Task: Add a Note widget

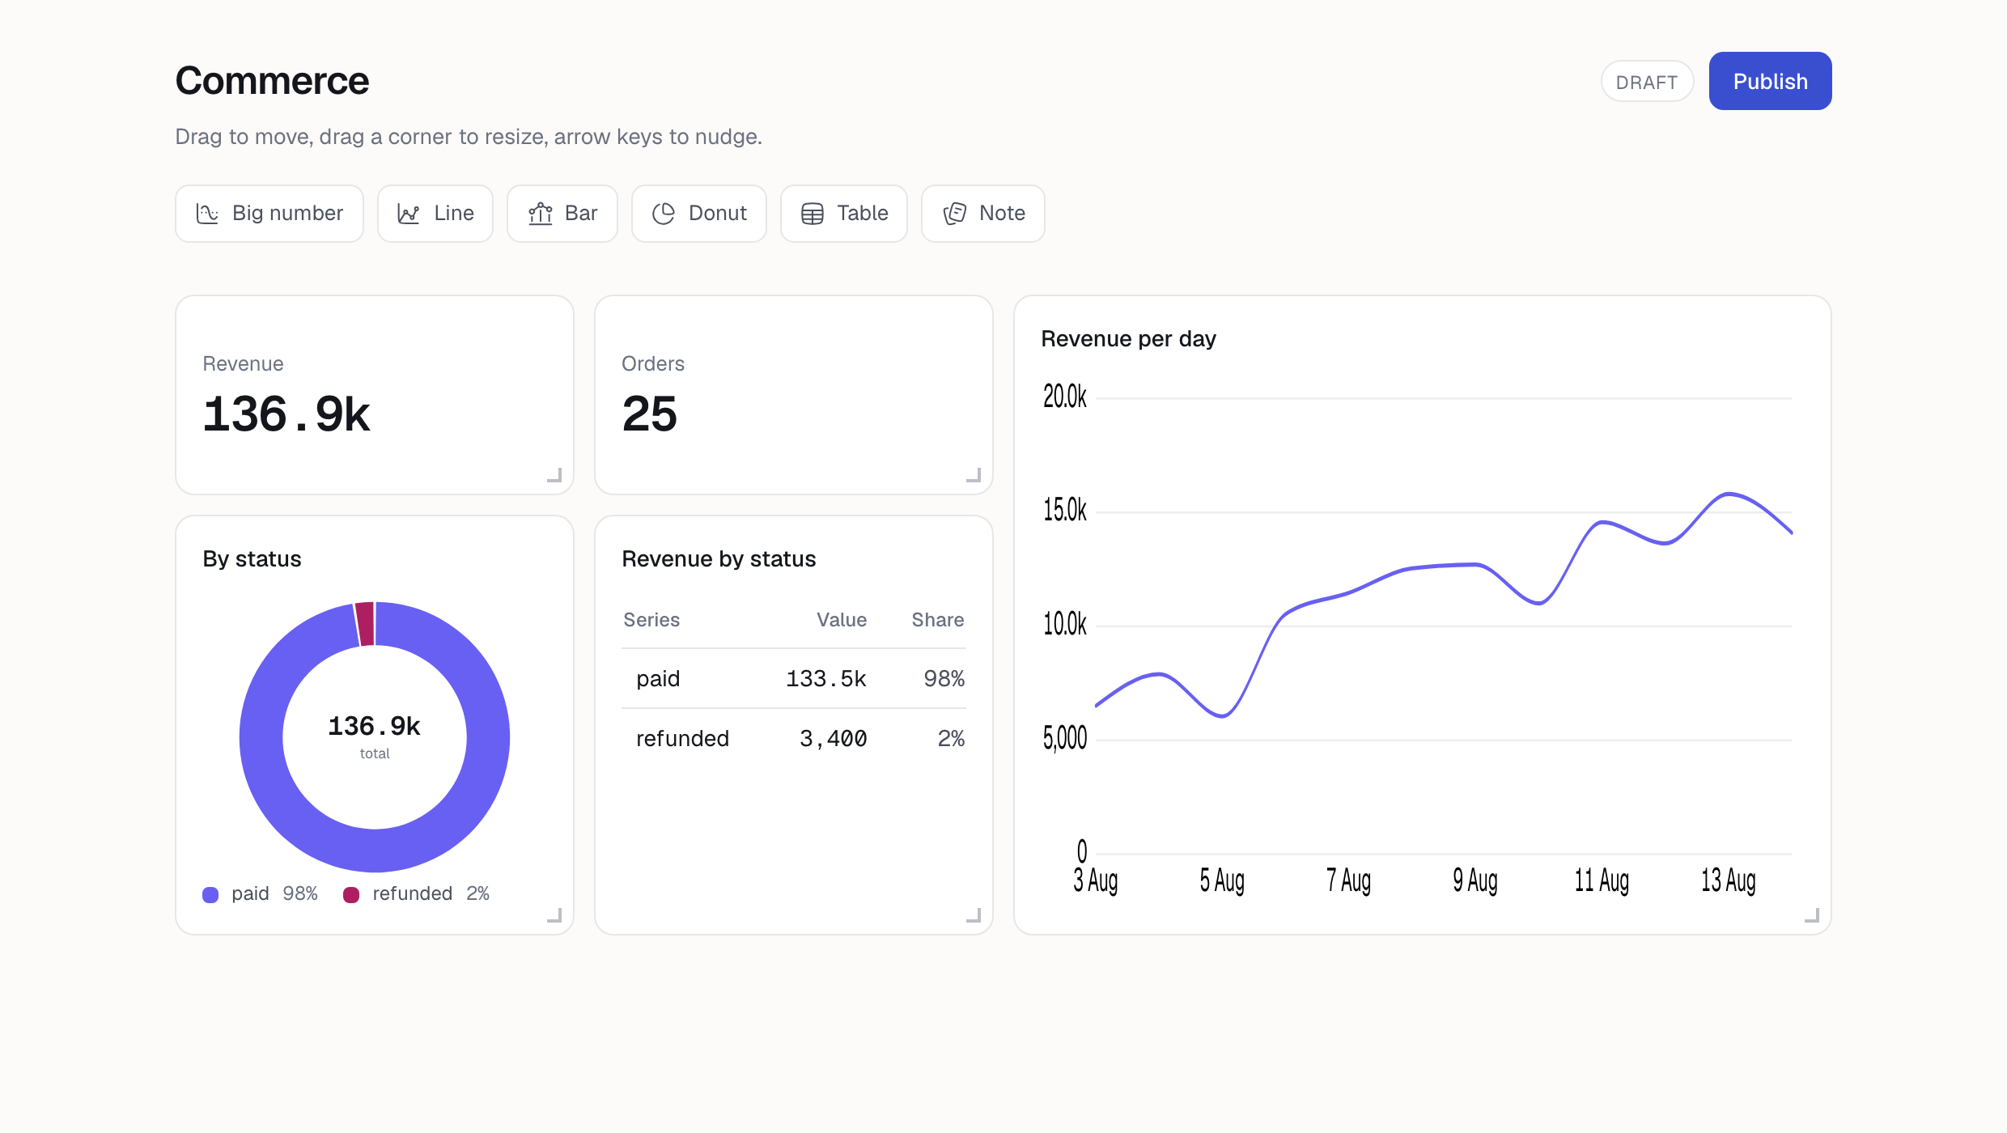Action: click(983, 214)
